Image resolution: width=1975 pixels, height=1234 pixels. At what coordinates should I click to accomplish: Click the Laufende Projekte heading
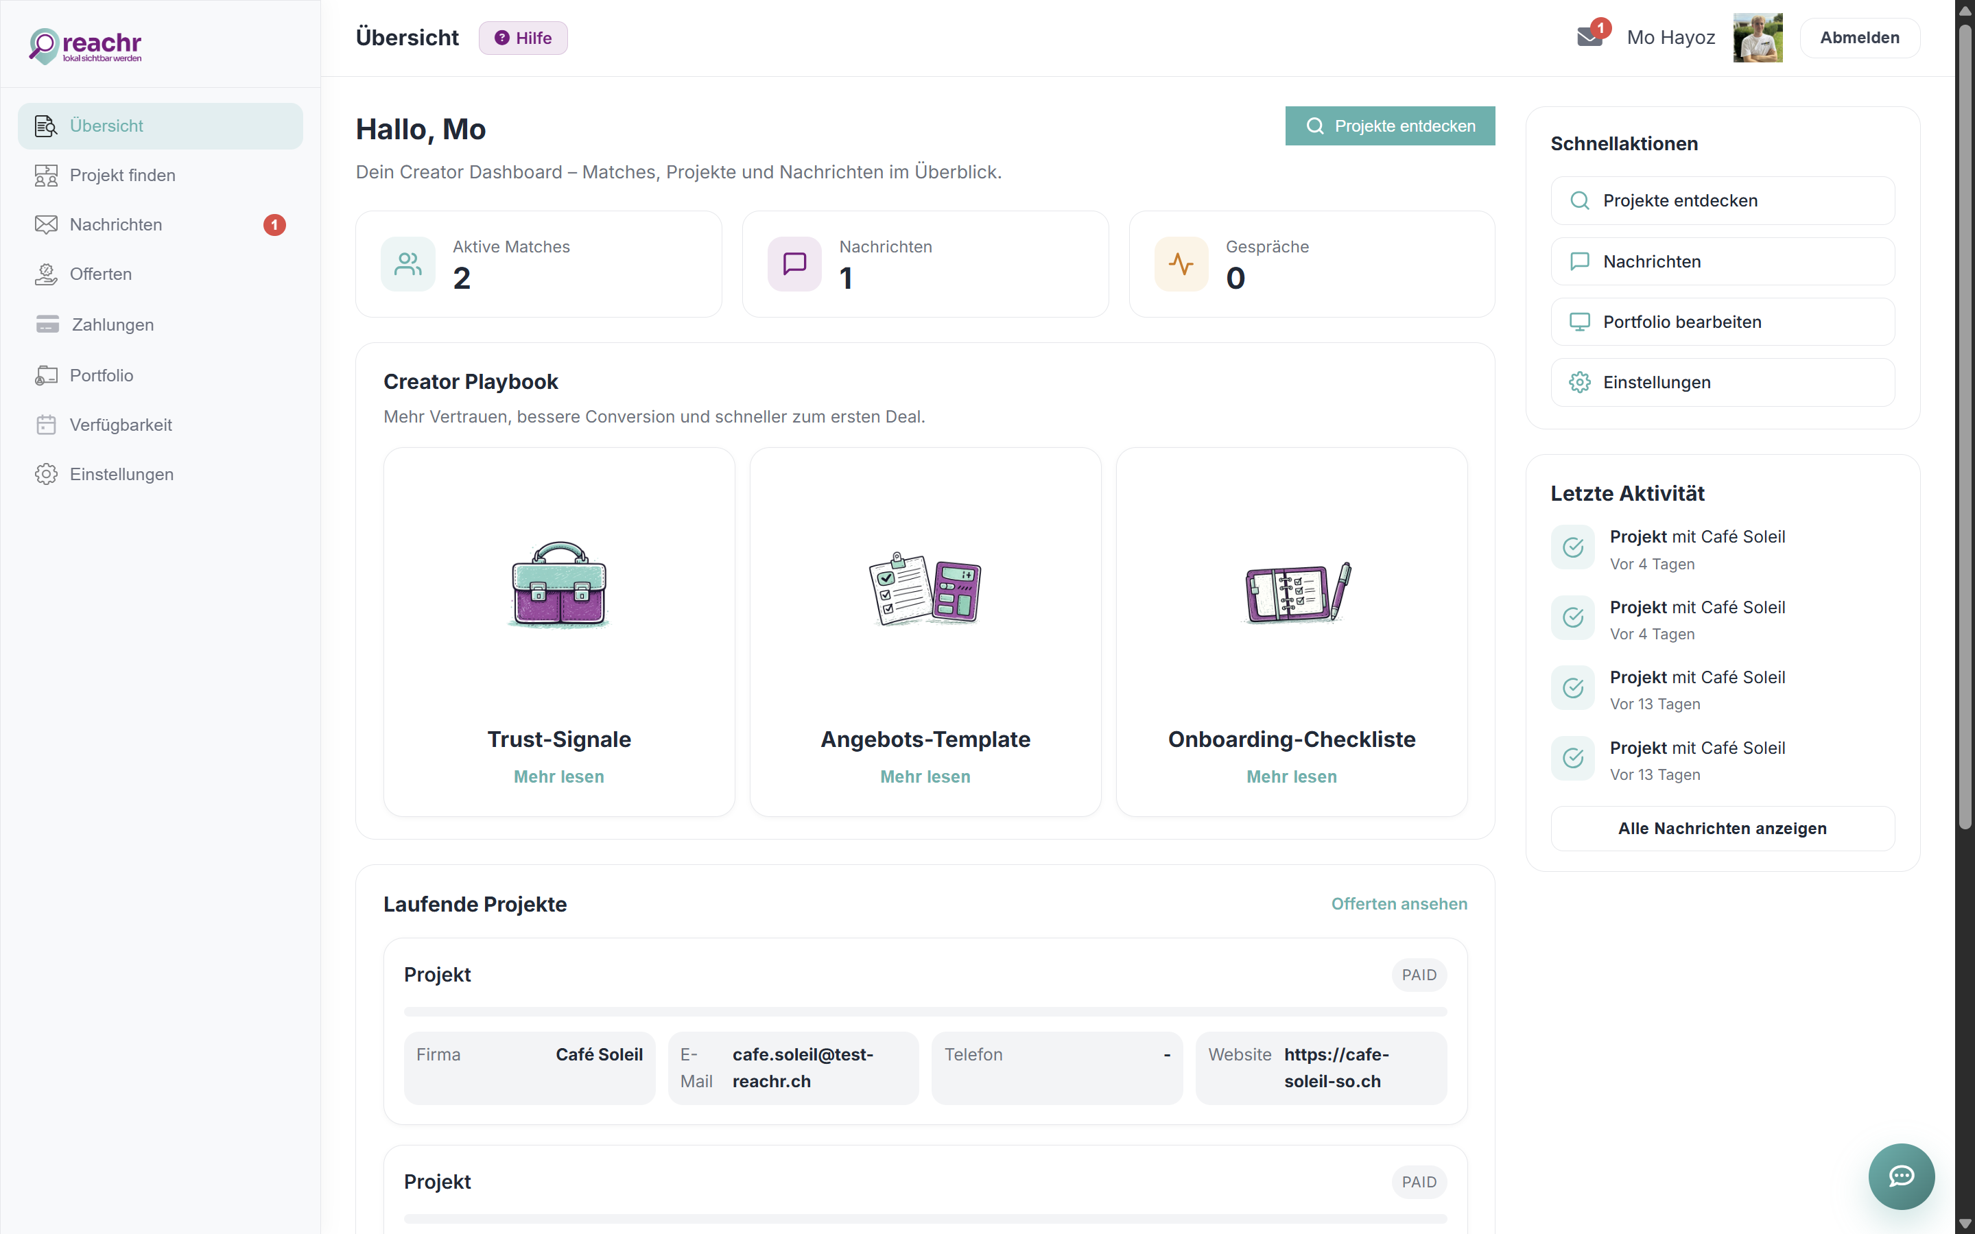point(475,903)
